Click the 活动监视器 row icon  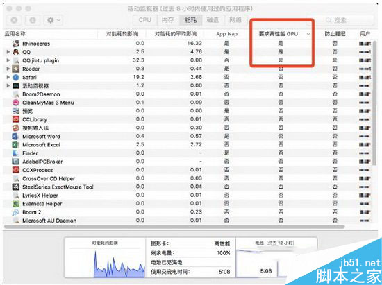16,85
